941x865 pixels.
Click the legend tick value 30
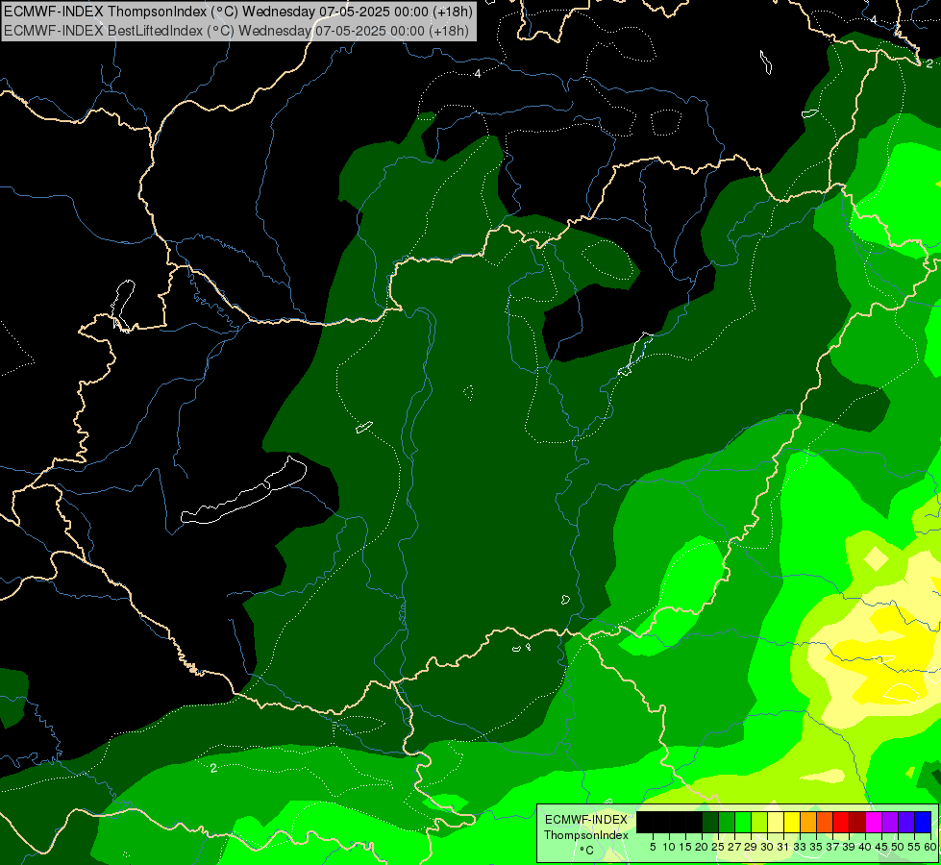coord(766,847)
